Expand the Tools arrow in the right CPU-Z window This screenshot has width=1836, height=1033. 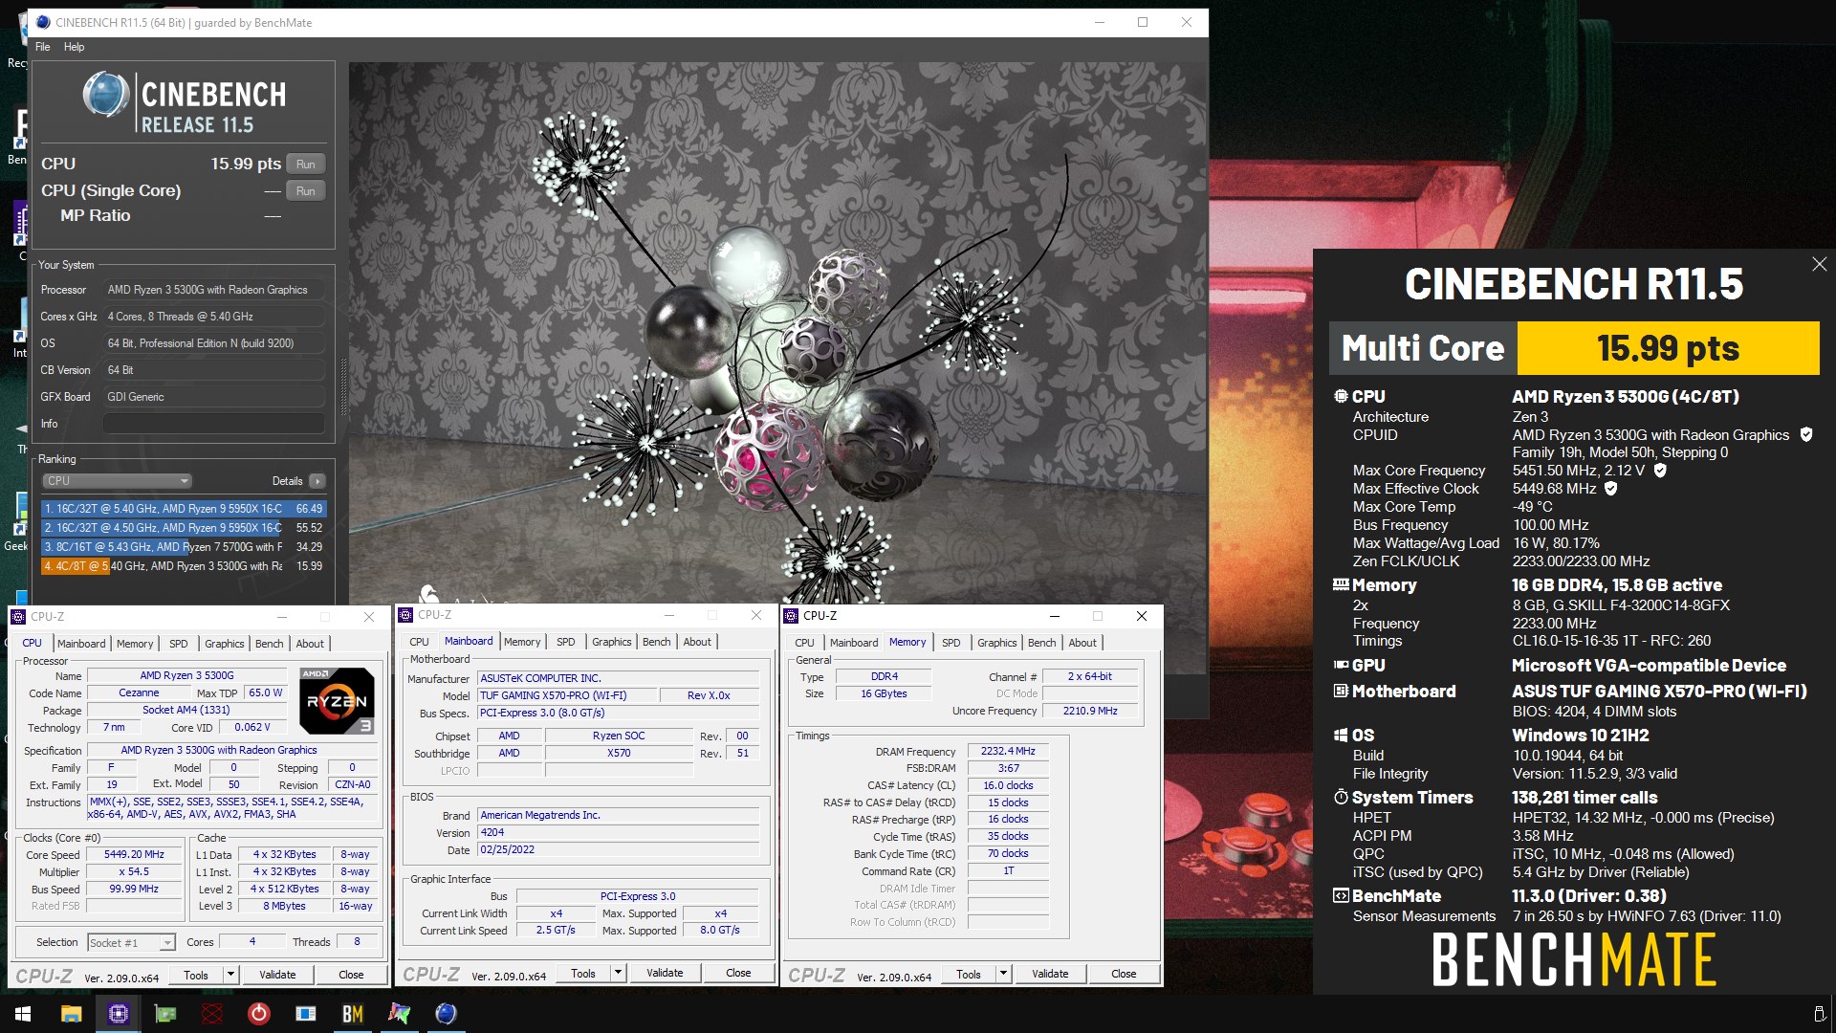coord(1003,974)
